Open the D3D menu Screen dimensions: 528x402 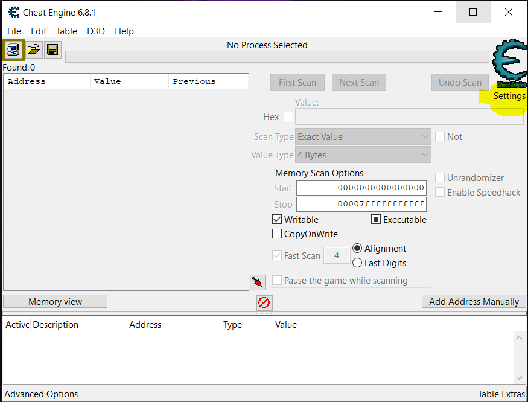coord(96,31)
